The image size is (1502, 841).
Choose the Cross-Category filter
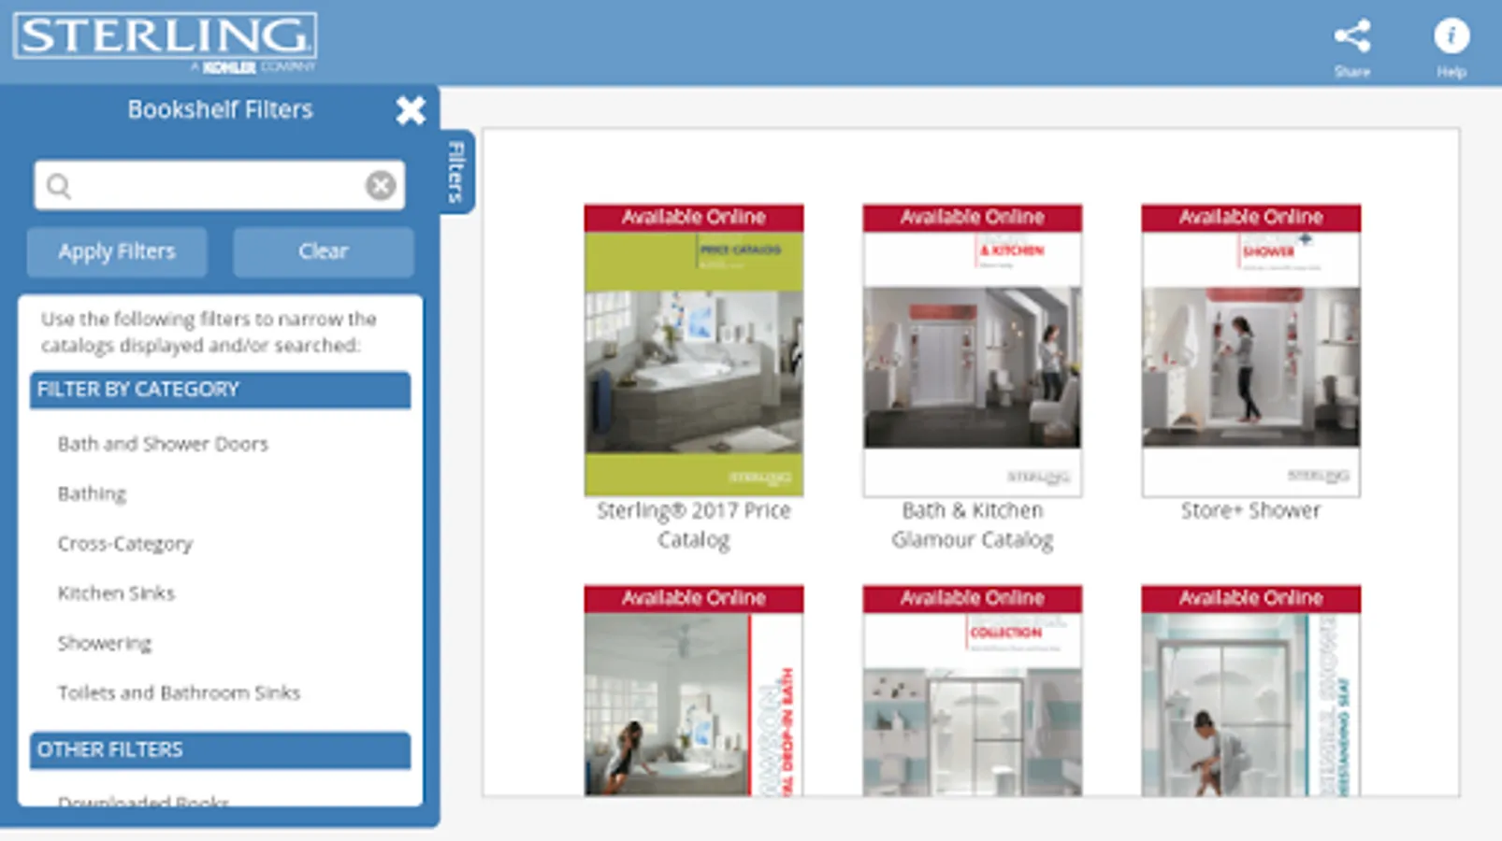125,544
